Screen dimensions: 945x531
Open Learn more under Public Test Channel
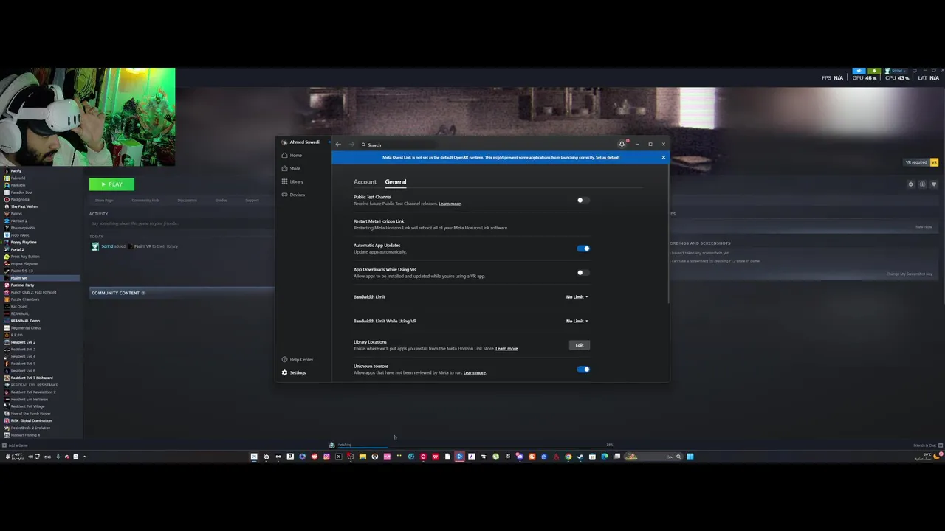coord(450,204)
